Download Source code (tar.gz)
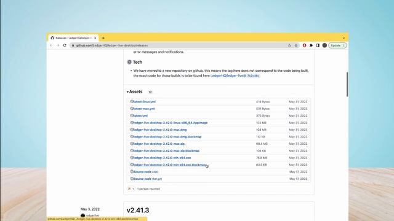 (x=148, y=179)
